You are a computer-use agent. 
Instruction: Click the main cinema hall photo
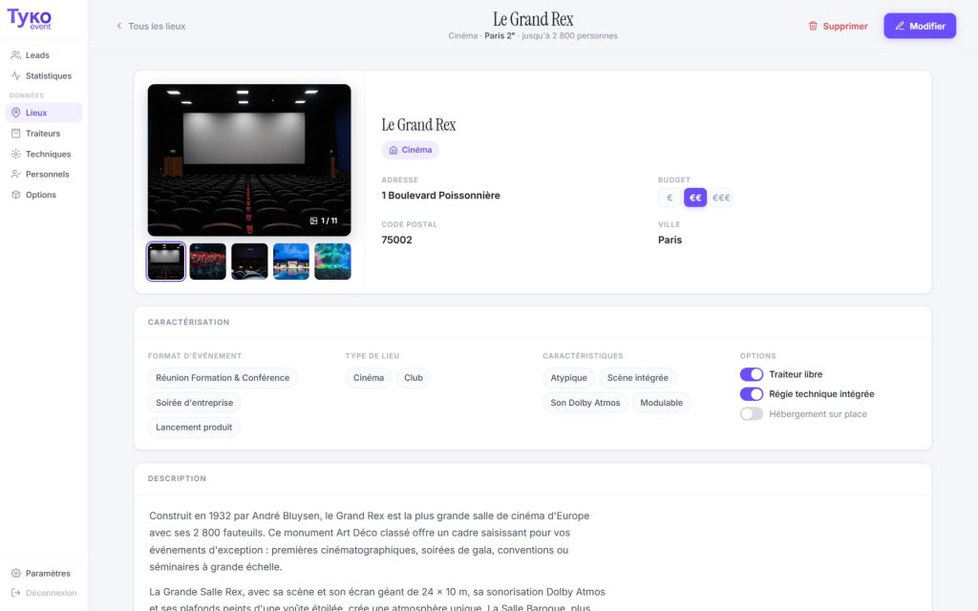pyautogui.click(x=249, y=159)
